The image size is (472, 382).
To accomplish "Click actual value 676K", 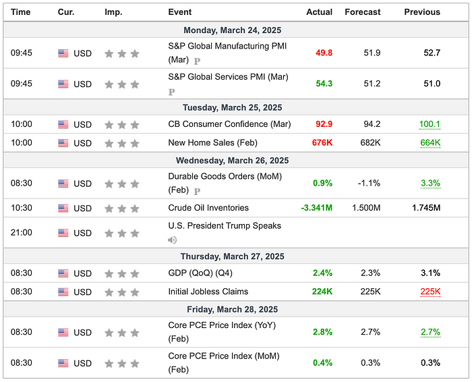I will point(322,143).
